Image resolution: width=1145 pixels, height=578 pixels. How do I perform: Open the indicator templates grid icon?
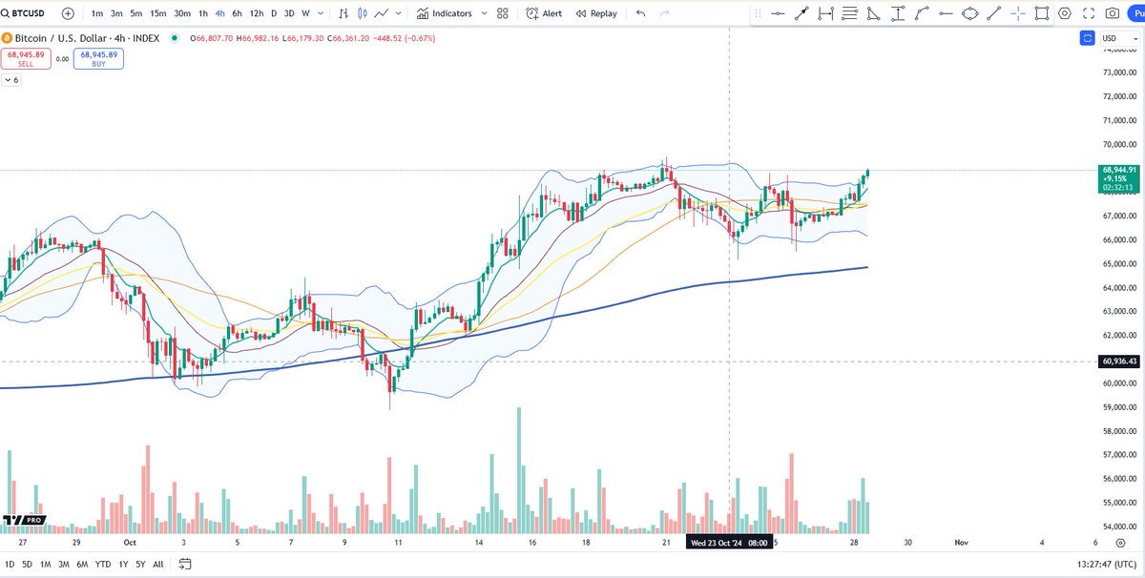505,14
